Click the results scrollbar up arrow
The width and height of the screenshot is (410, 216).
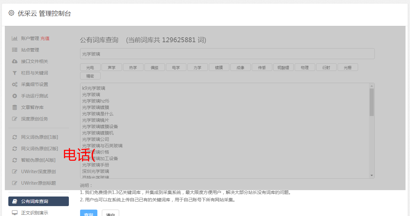(x=372, y=86)
